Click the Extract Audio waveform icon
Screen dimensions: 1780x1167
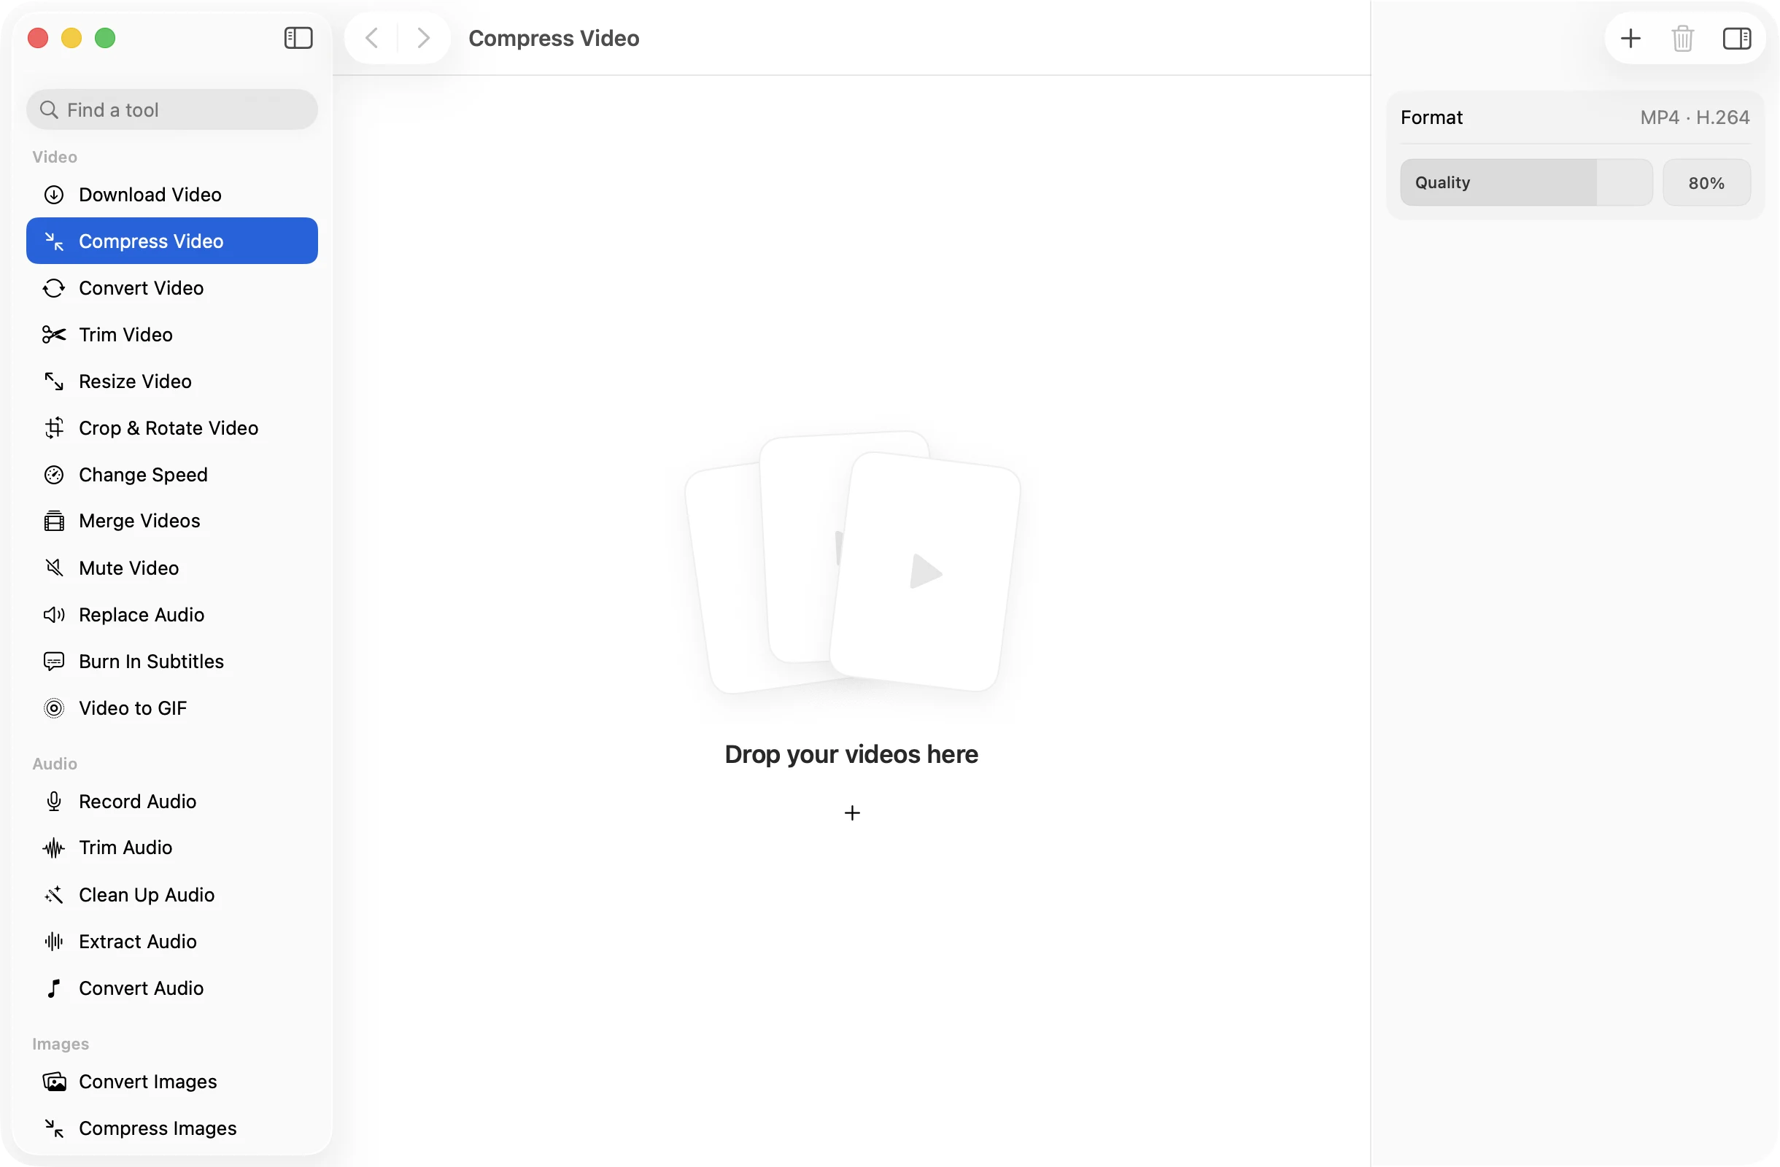coord(54,941)
